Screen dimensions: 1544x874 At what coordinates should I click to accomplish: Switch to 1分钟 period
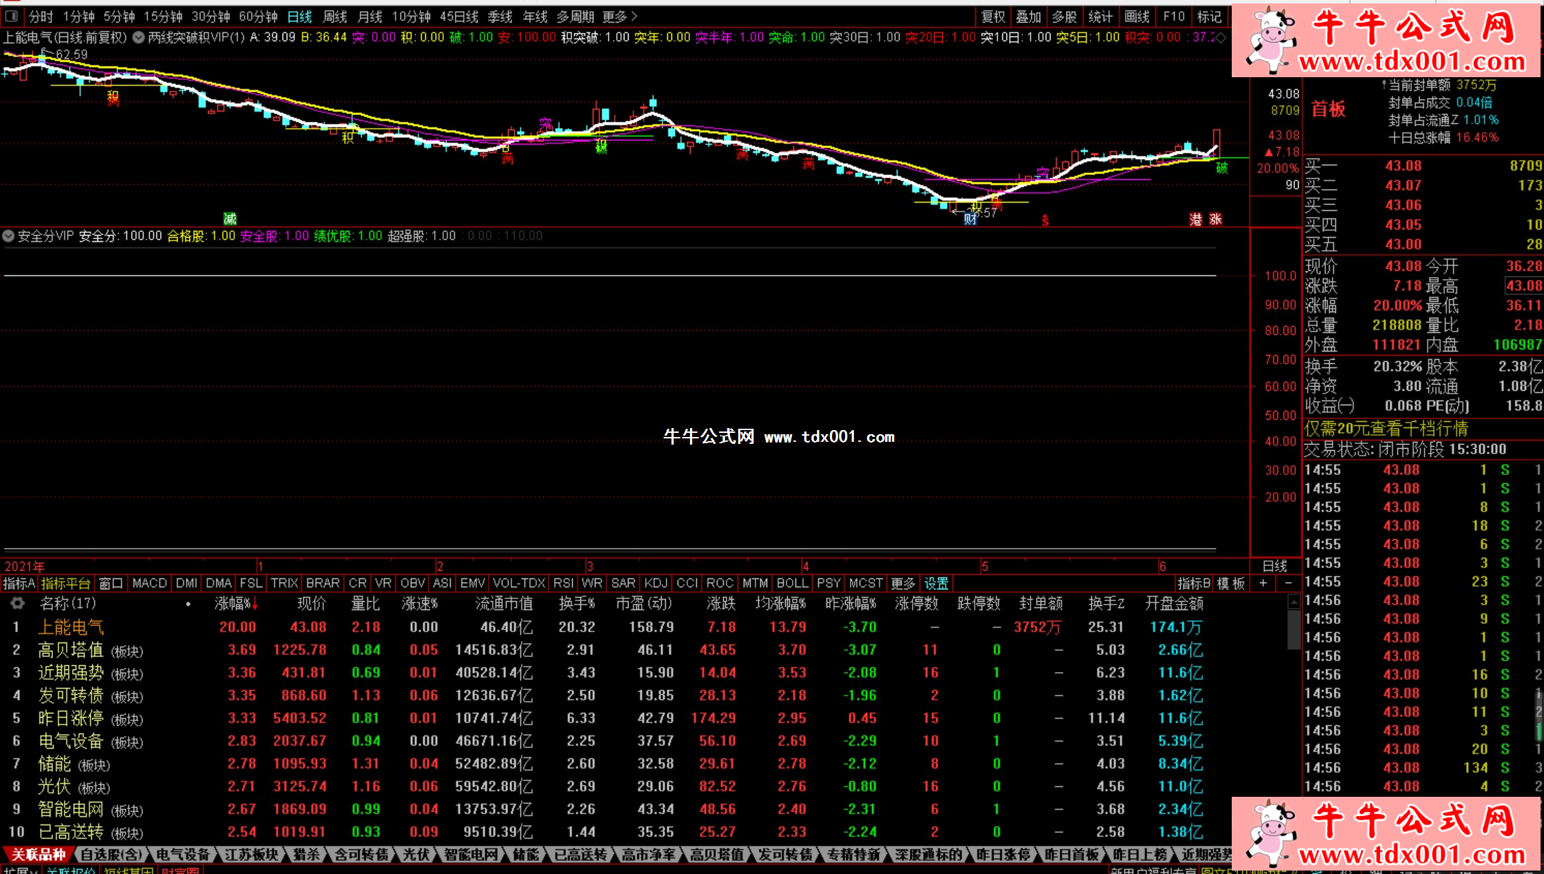79,17
